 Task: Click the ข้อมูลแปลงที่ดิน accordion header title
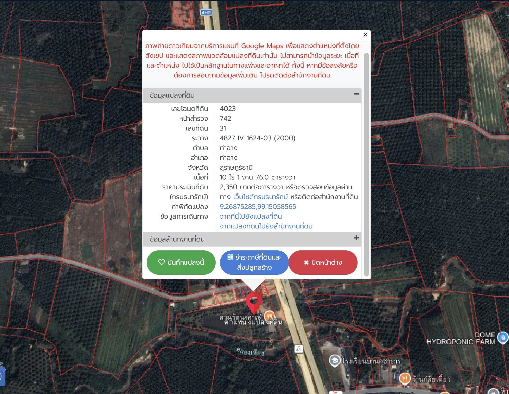[x=172, y=96]
